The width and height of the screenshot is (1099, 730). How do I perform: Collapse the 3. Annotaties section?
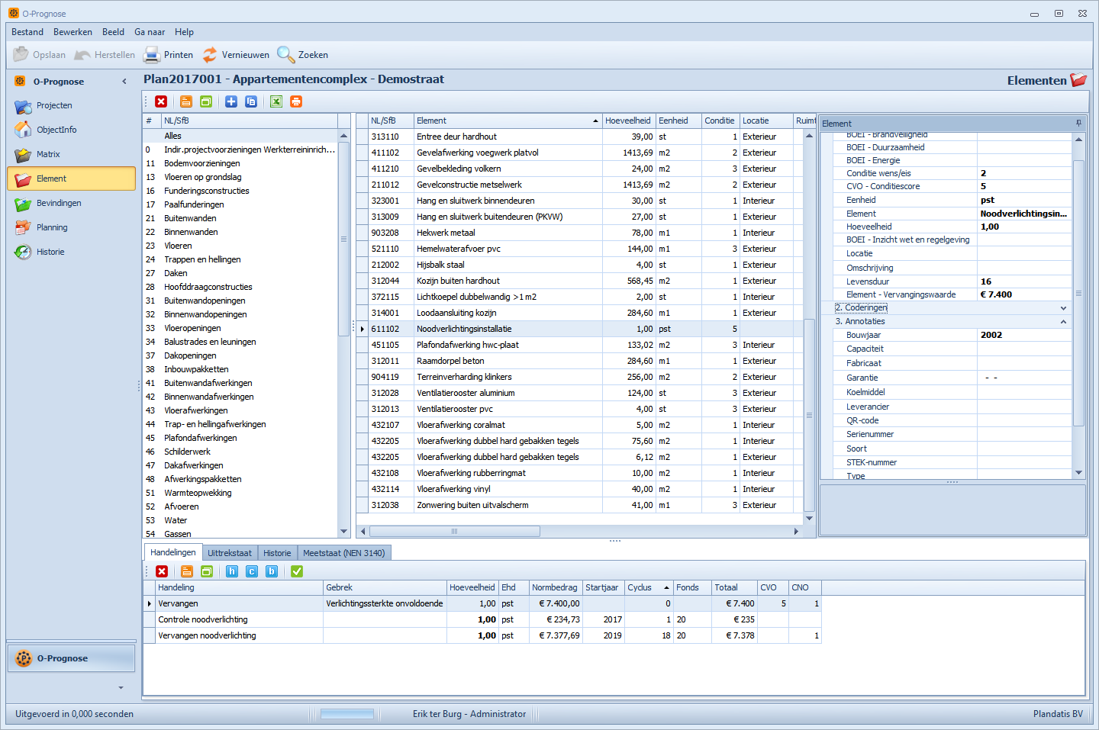1063,322
